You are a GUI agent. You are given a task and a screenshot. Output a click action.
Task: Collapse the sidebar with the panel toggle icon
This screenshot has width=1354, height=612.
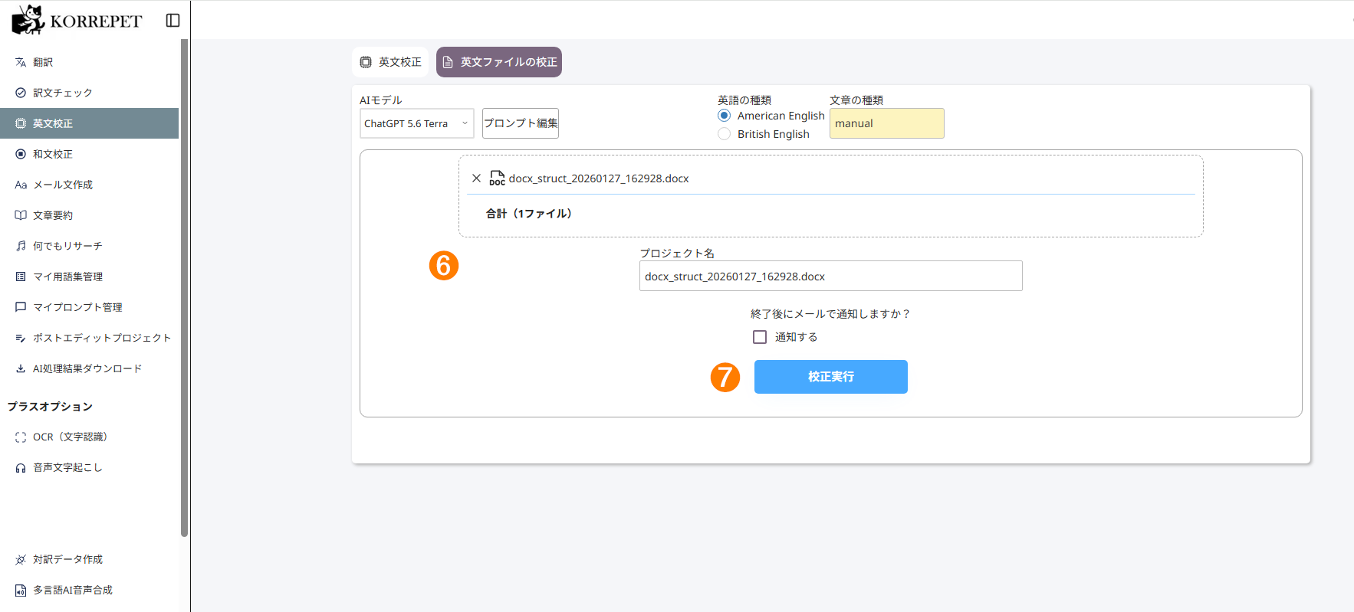173,21
